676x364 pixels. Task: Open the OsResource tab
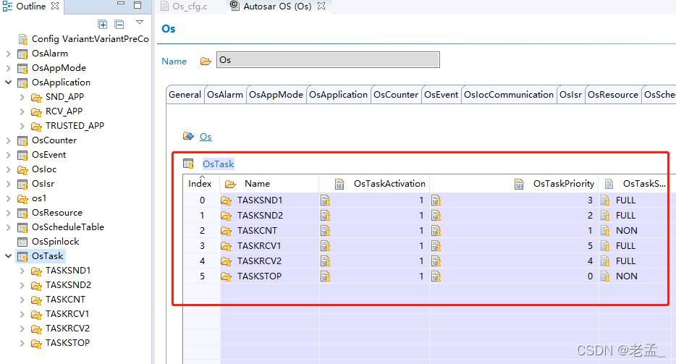pos(612,95)
